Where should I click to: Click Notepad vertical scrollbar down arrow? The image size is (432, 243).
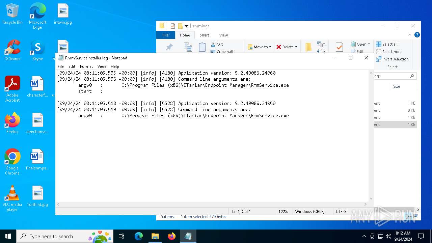coord(371,199)
